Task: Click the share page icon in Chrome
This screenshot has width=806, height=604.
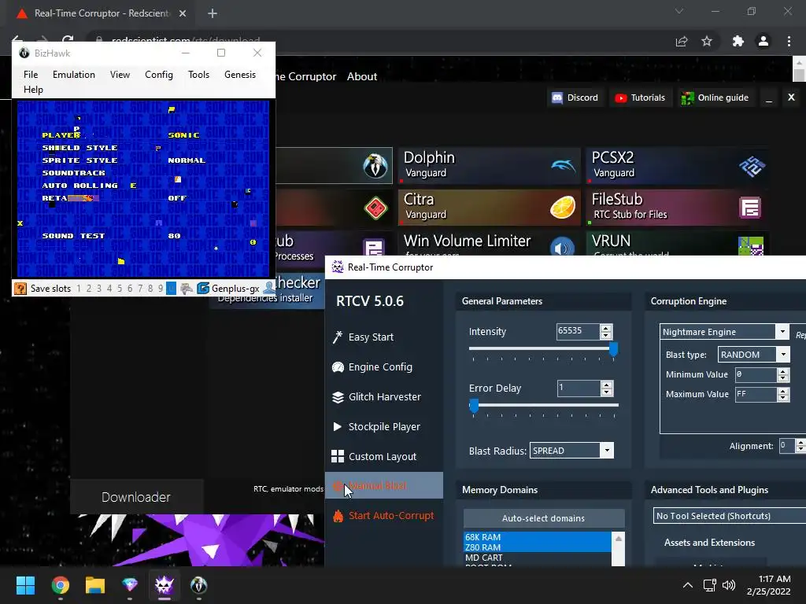Action: point(682,41)
